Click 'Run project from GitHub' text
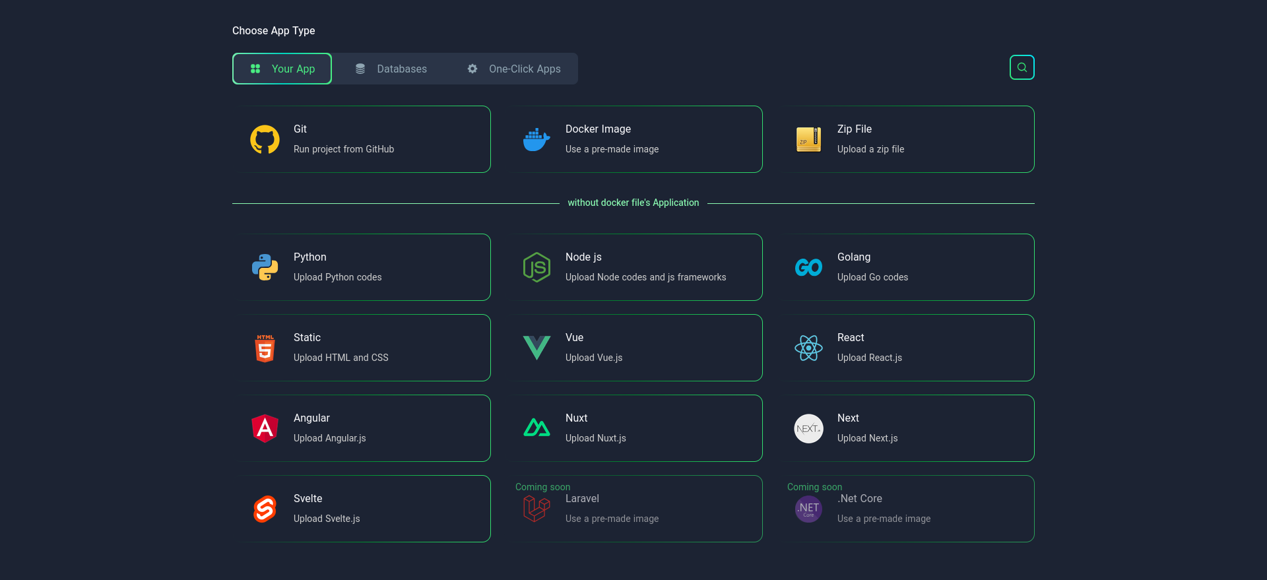Viewport: 1267px width, 580px height. pos(344,149)
